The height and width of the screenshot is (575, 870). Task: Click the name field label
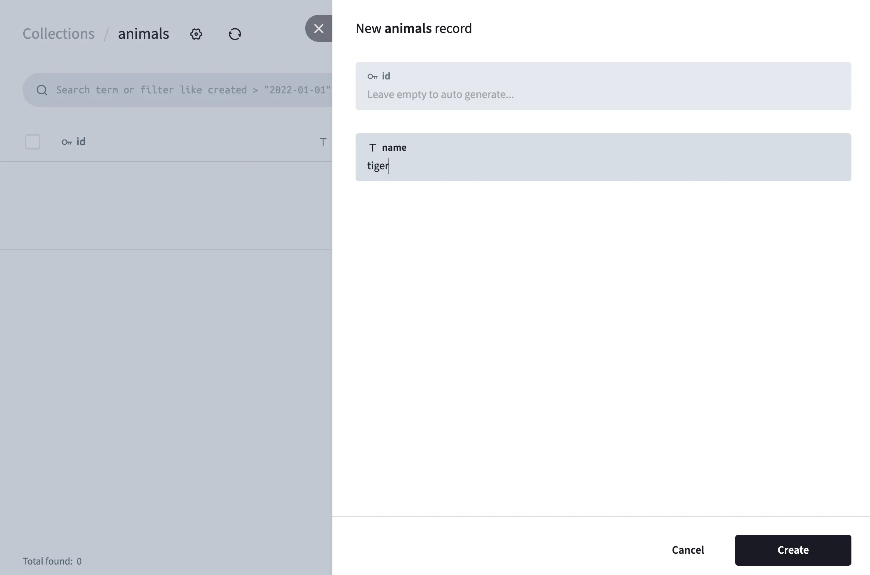394,148
